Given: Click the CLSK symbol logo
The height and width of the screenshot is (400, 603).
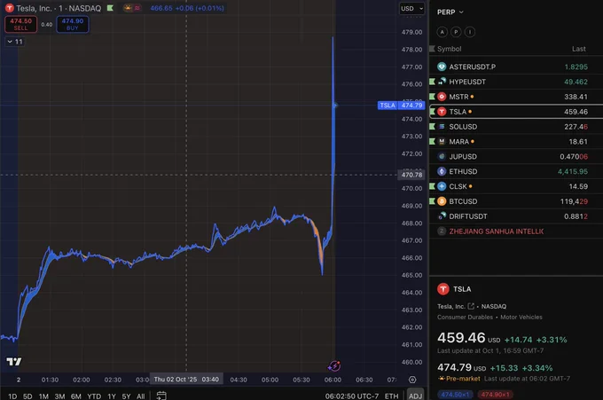Looking at the screenshot, I should pos(442,186).
